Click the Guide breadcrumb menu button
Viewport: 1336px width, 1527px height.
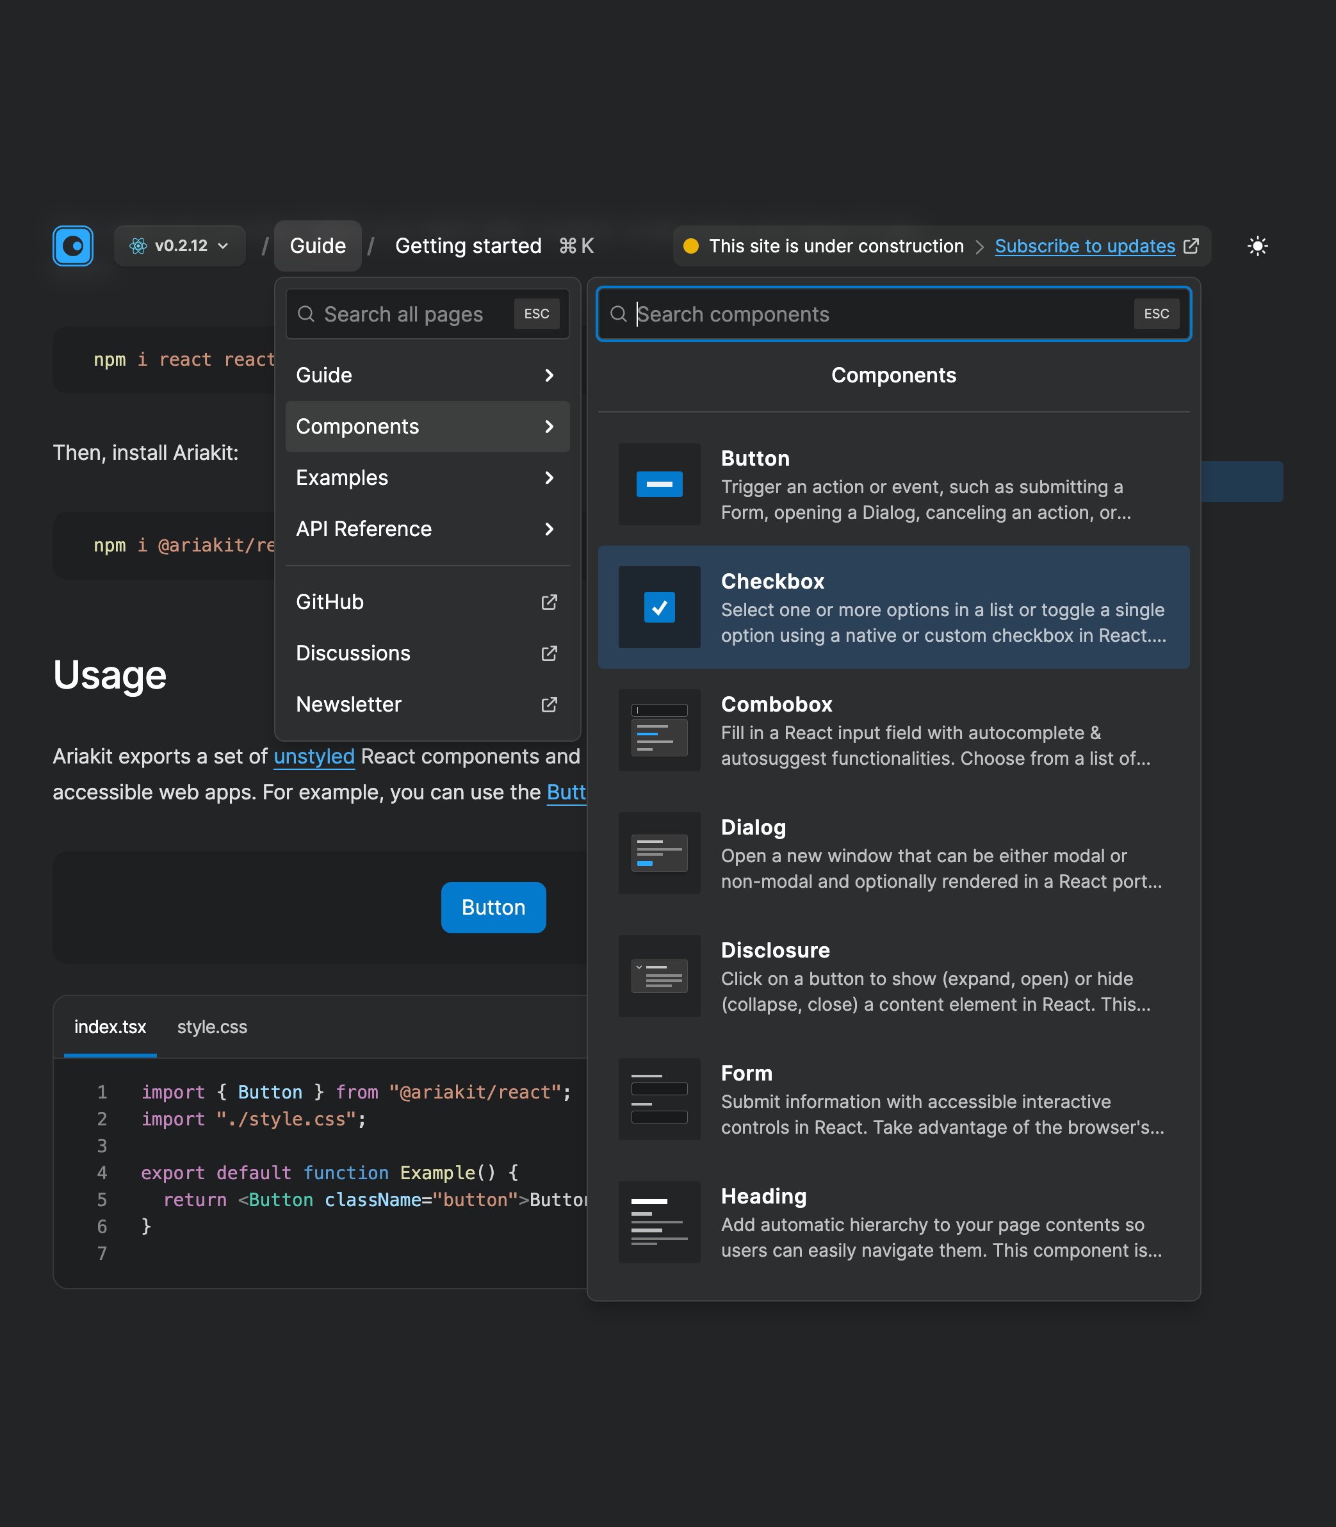pos(318,246)
